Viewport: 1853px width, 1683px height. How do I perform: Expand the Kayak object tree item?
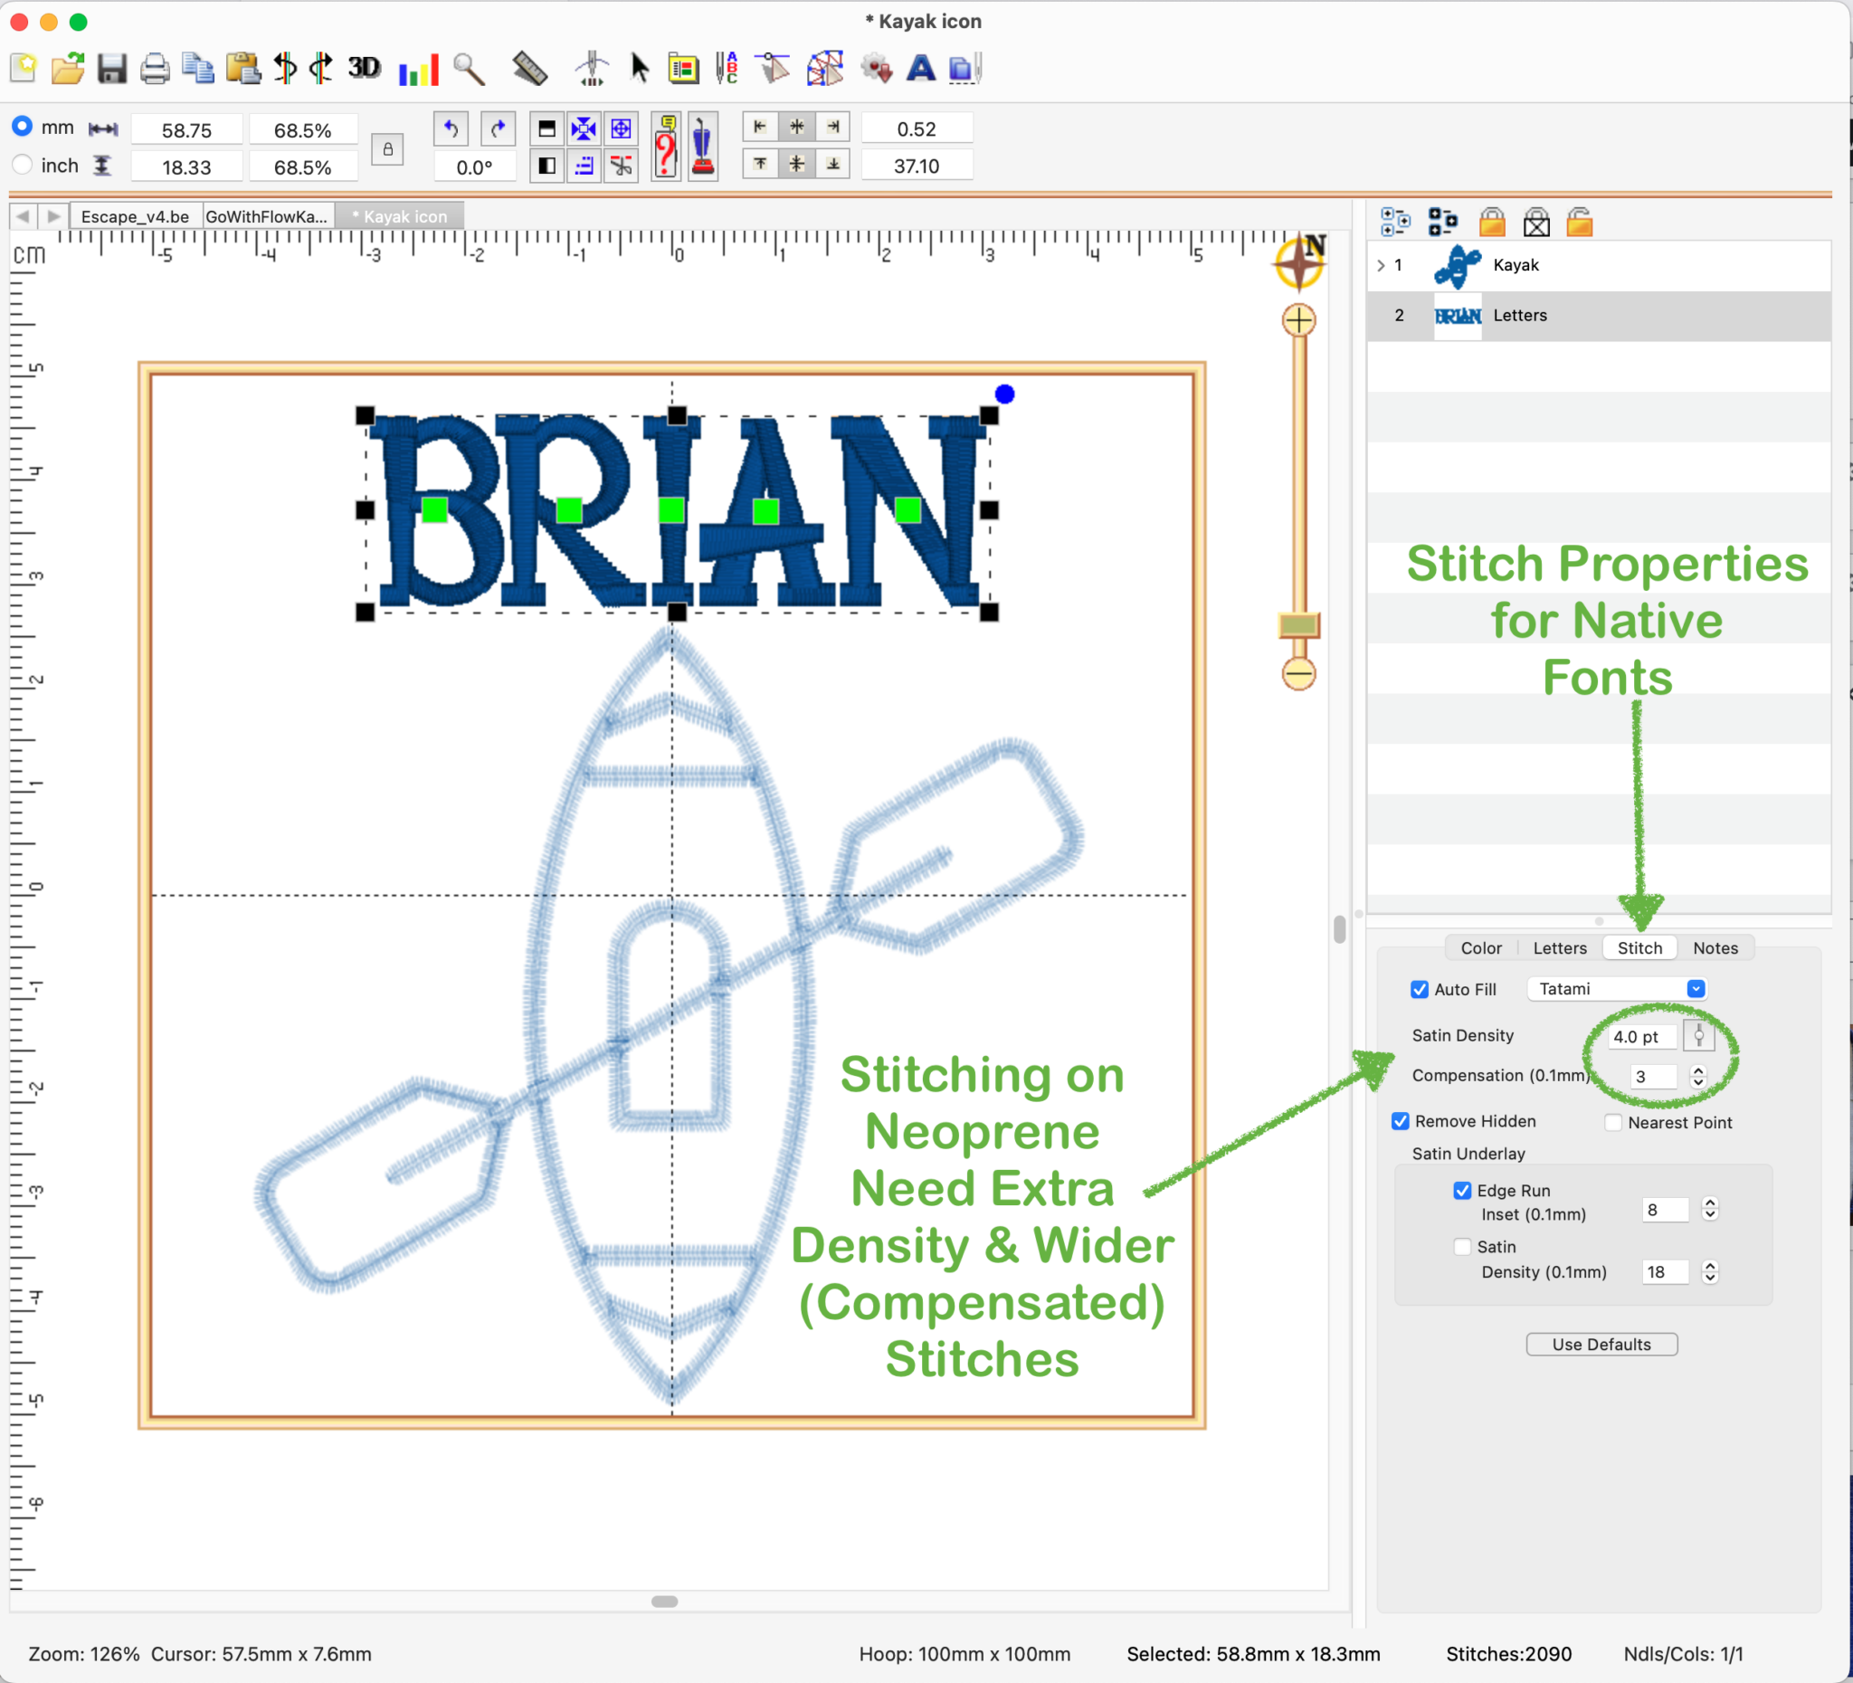(x=1381, y=266)
